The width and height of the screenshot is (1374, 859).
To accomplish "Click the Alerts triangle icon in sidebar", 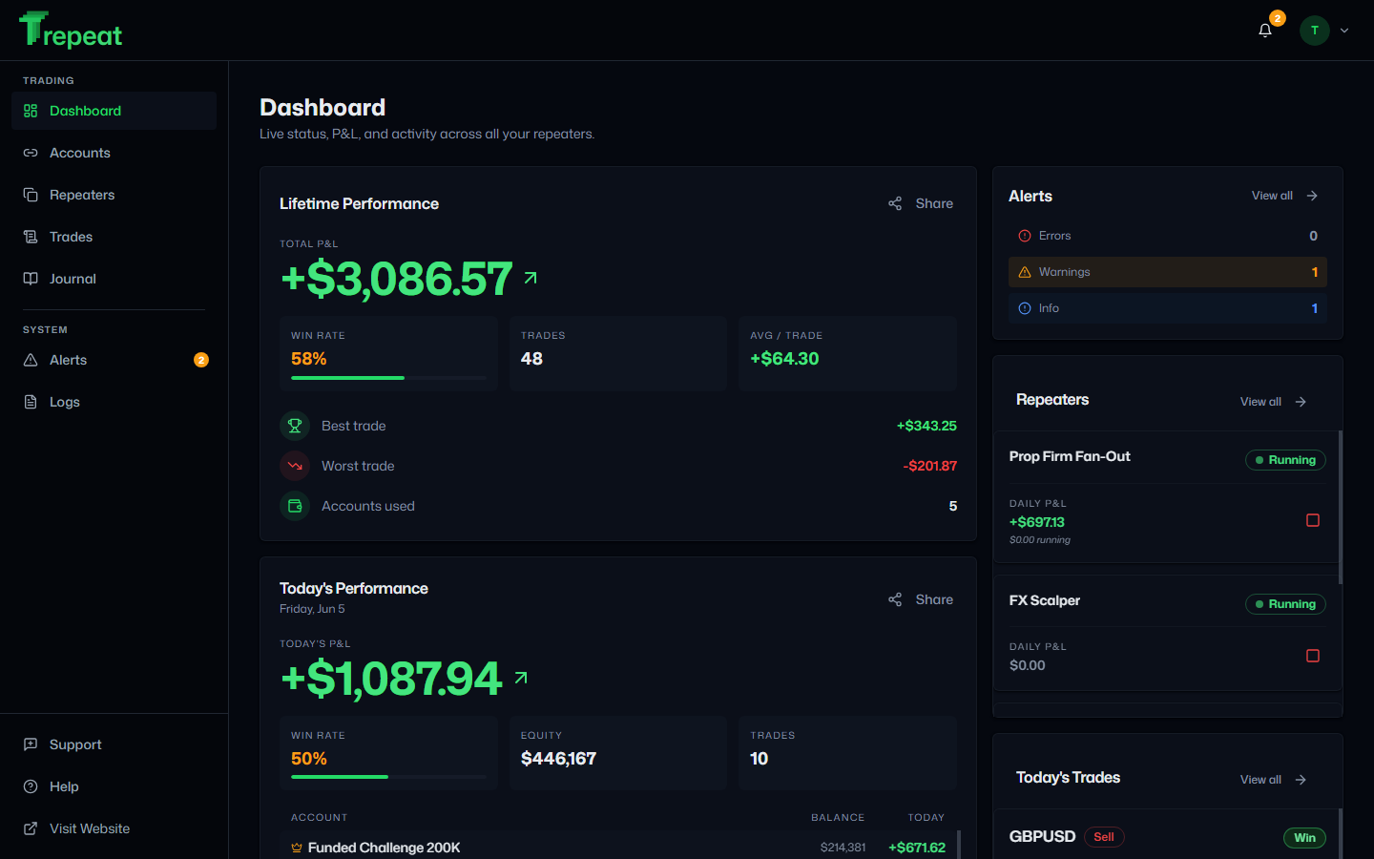I will (x=31, y=360).
